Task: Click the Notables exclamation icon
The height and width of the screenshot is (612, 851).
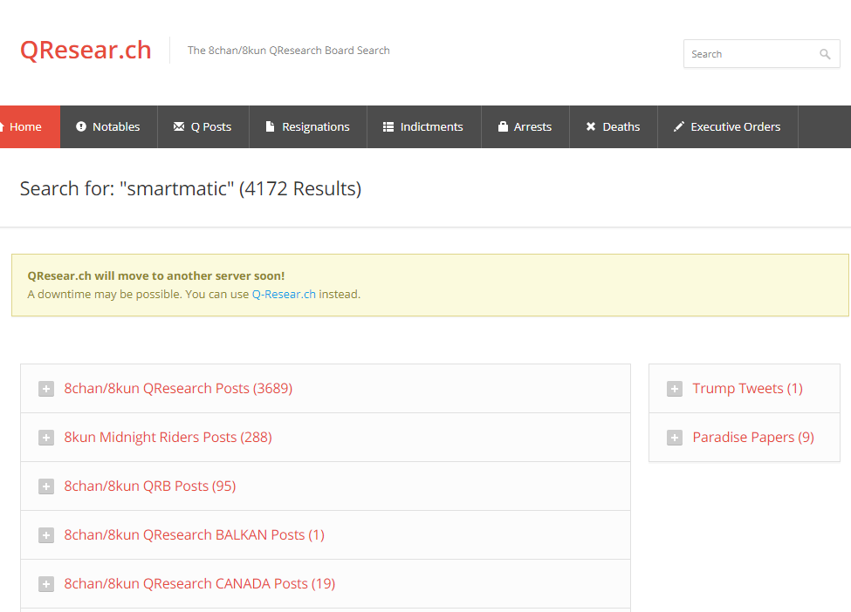Action: tap(81, 126)
